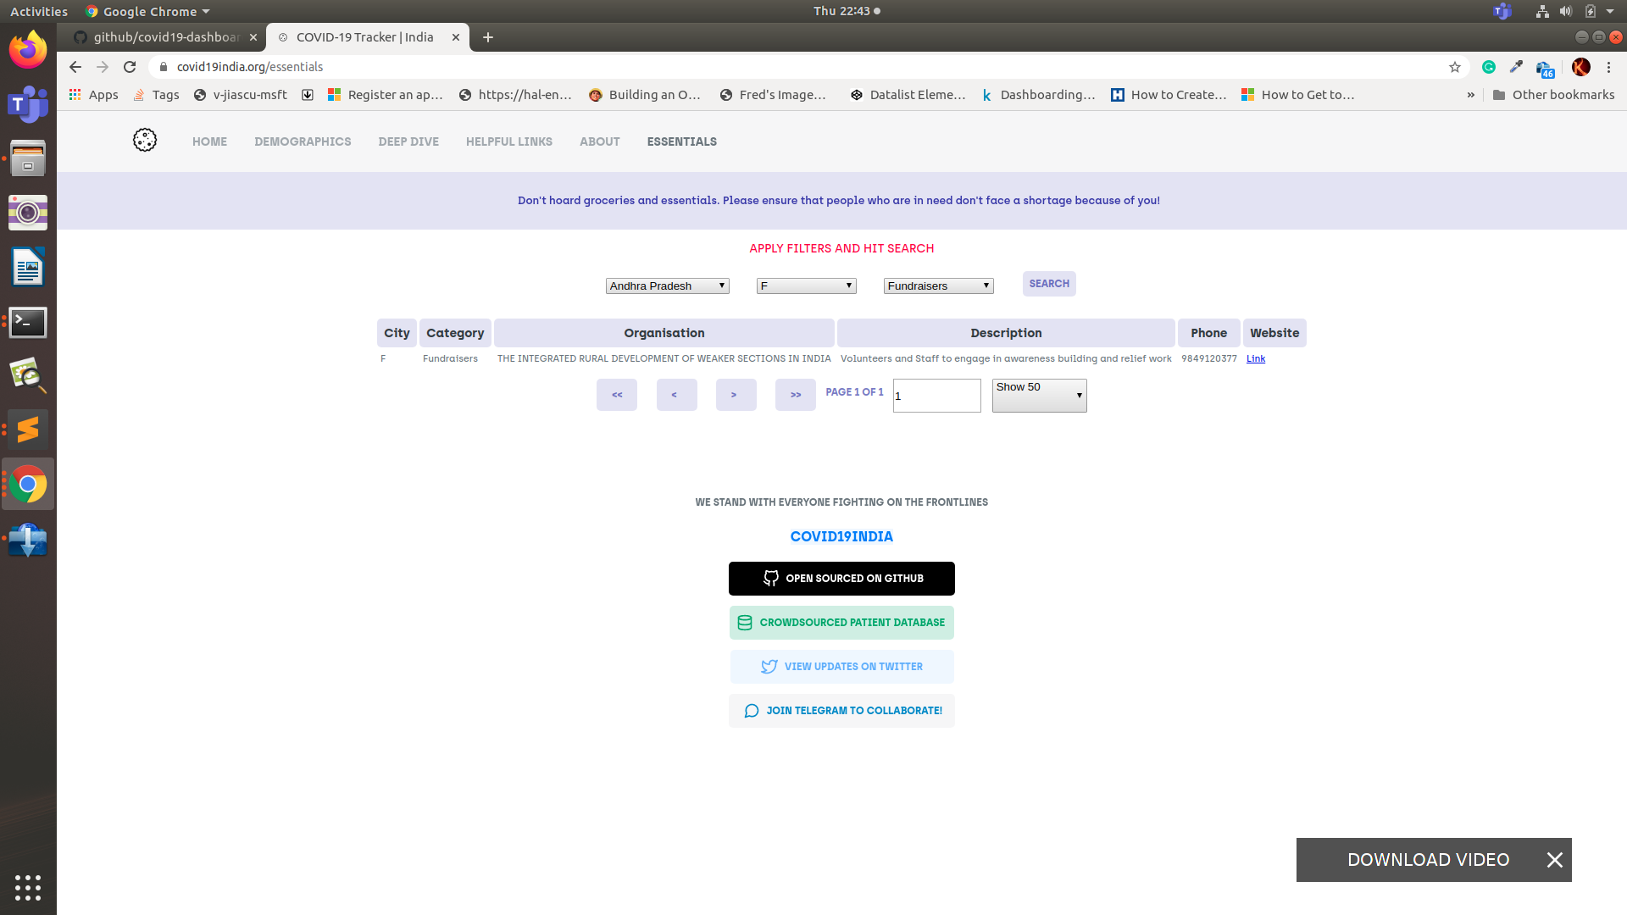Open Crowdsourced Patient Database
The width and height of the screenshot is (1627, 915).
pyautogui.click(x=841, y=623)
